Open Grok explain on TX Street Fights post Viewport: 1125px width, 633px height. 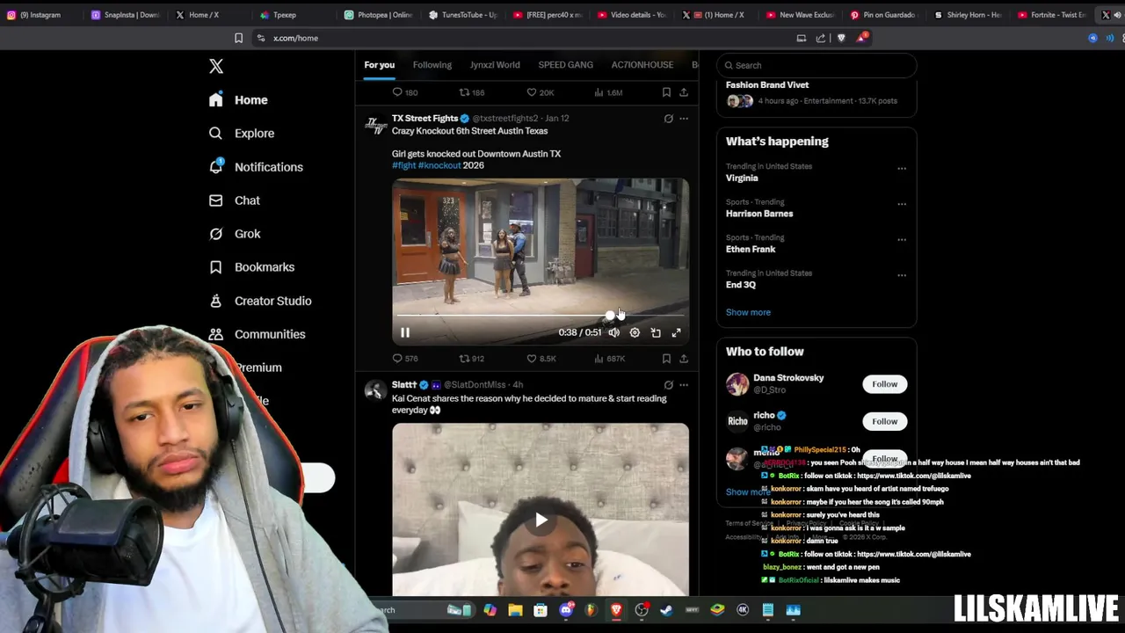click(x=668, y=119)
